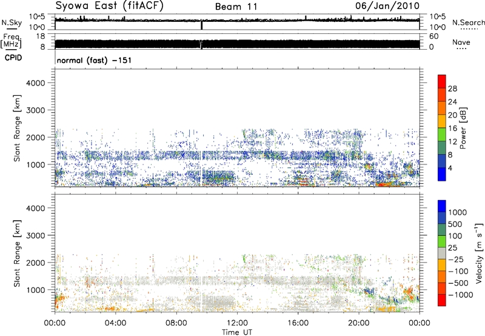The width and height of the screenshot is (485, 336).
Task: Click the 'N.Sky' legend label
Action: pos(12,22)
